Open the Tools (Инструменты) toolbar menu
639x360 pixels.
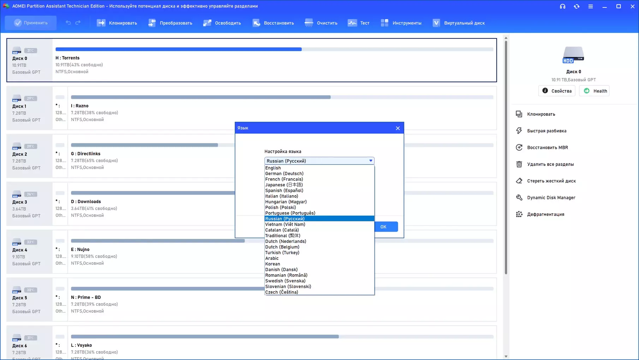[401, 23]
